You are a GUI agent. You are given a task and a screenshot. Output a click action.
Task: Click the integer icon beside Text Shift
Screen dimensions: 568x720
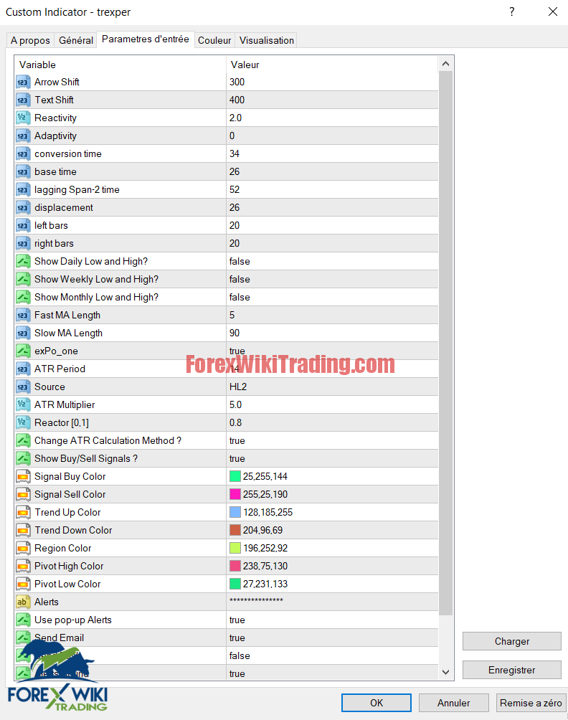pos(23,100)
